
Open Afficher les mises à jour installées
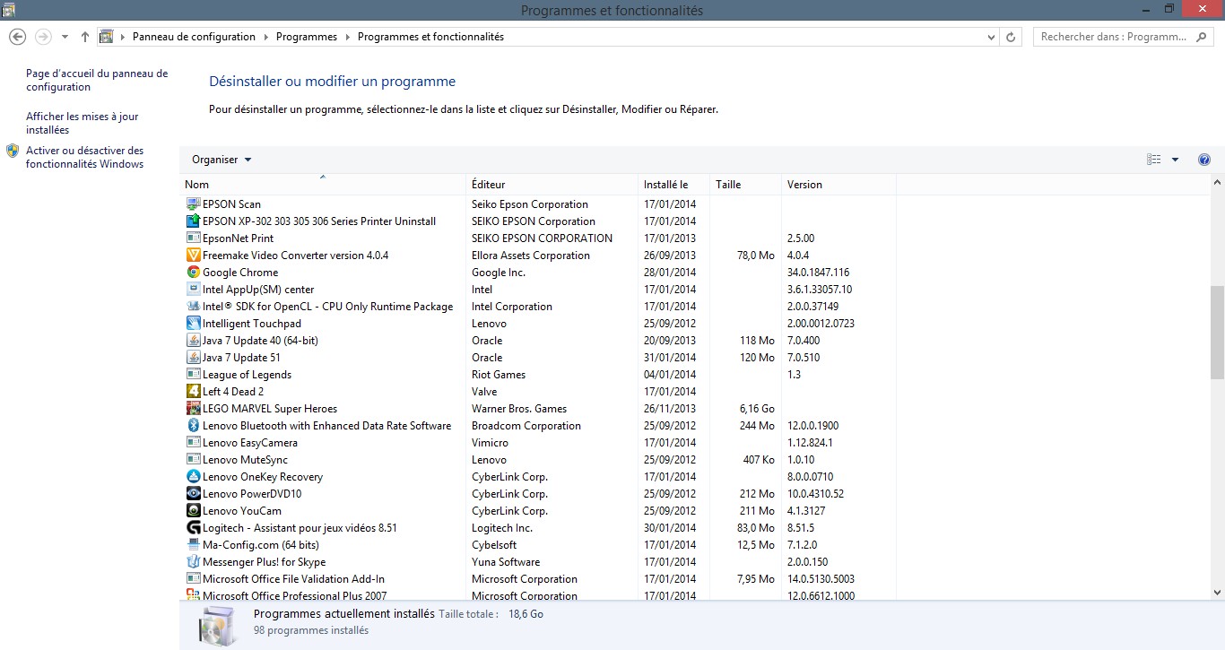pyautogui.click(x=83, y=123)
